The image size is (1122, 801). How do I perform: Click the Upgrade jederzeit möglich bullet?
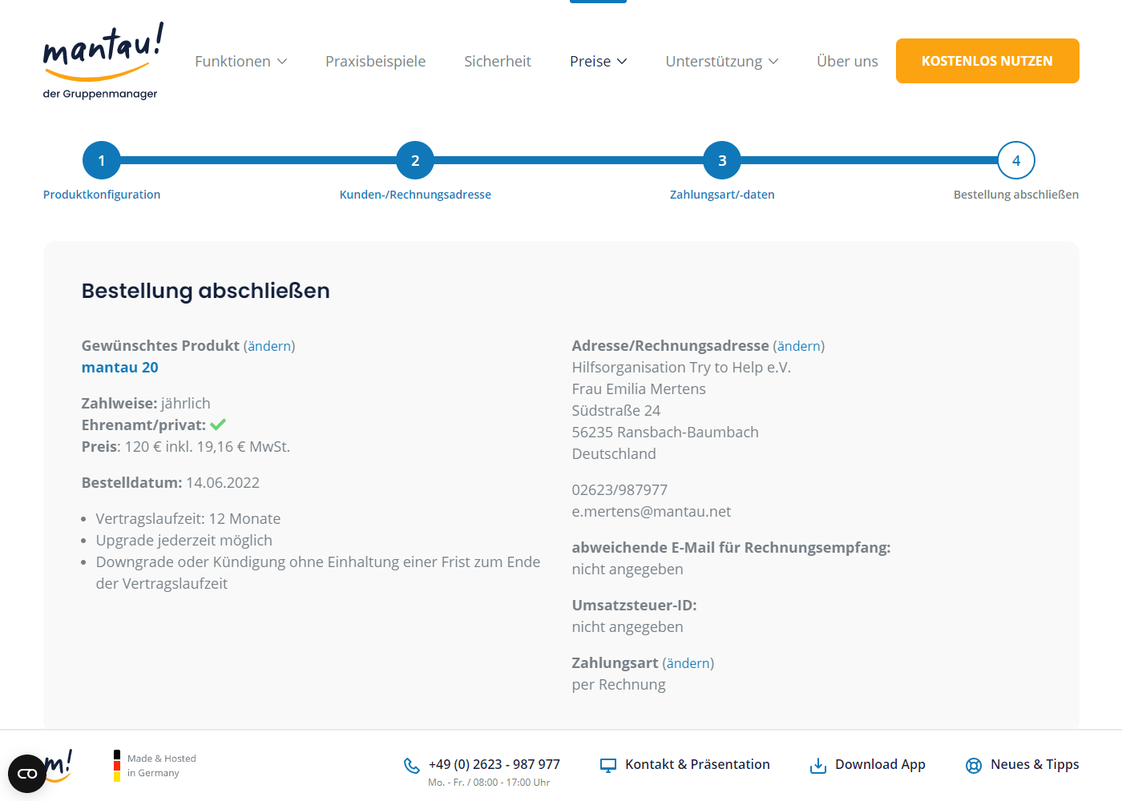[x=184, y=541]
